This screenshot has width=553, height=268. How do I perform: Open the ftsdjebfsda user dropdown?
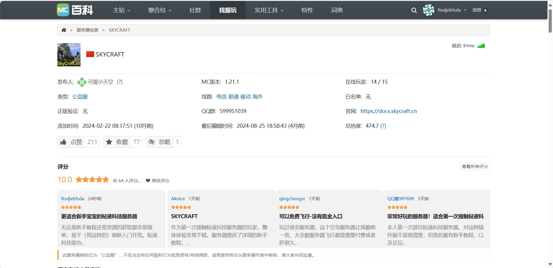click(x=452, y=10)
